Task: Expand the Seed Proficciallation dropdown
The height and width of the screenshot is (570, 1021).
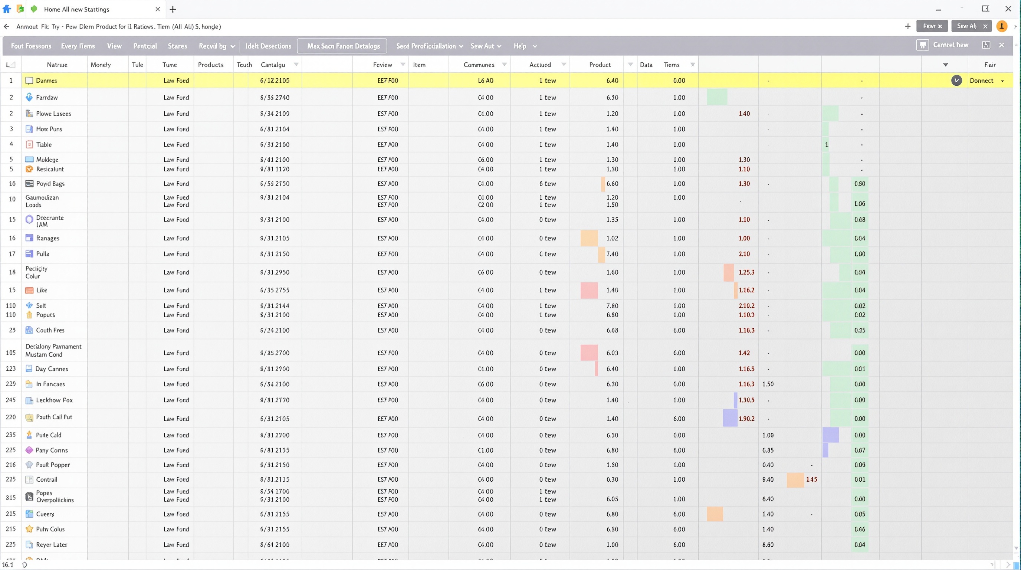Action: pos(430,46)
